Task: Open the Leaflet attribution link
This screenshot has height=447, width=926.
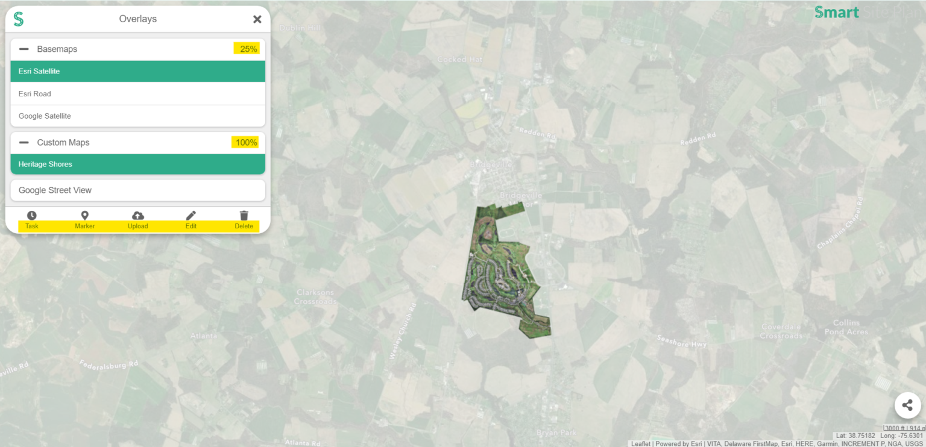Action: pyautogui.click(x=640, y=444)
